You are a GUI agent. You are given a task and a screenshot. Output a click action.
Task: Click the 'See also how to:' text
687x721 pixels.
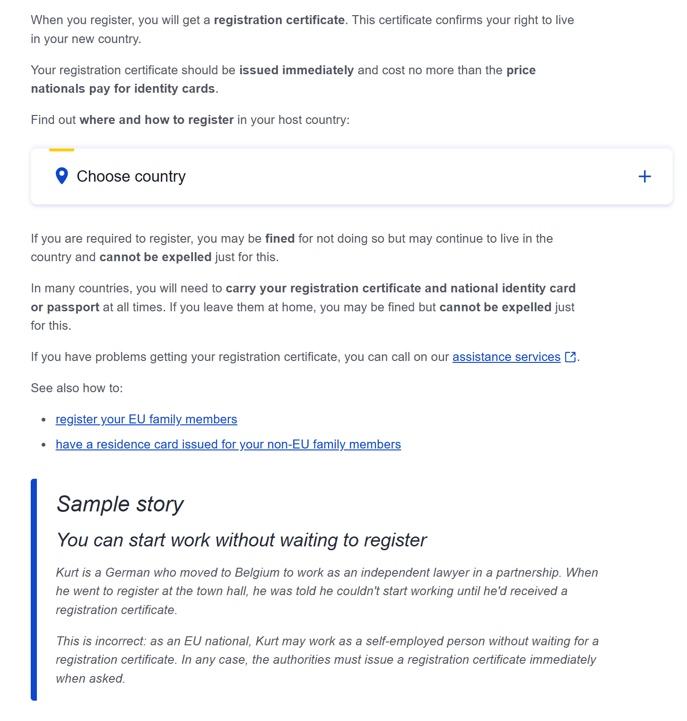[77, 388]
